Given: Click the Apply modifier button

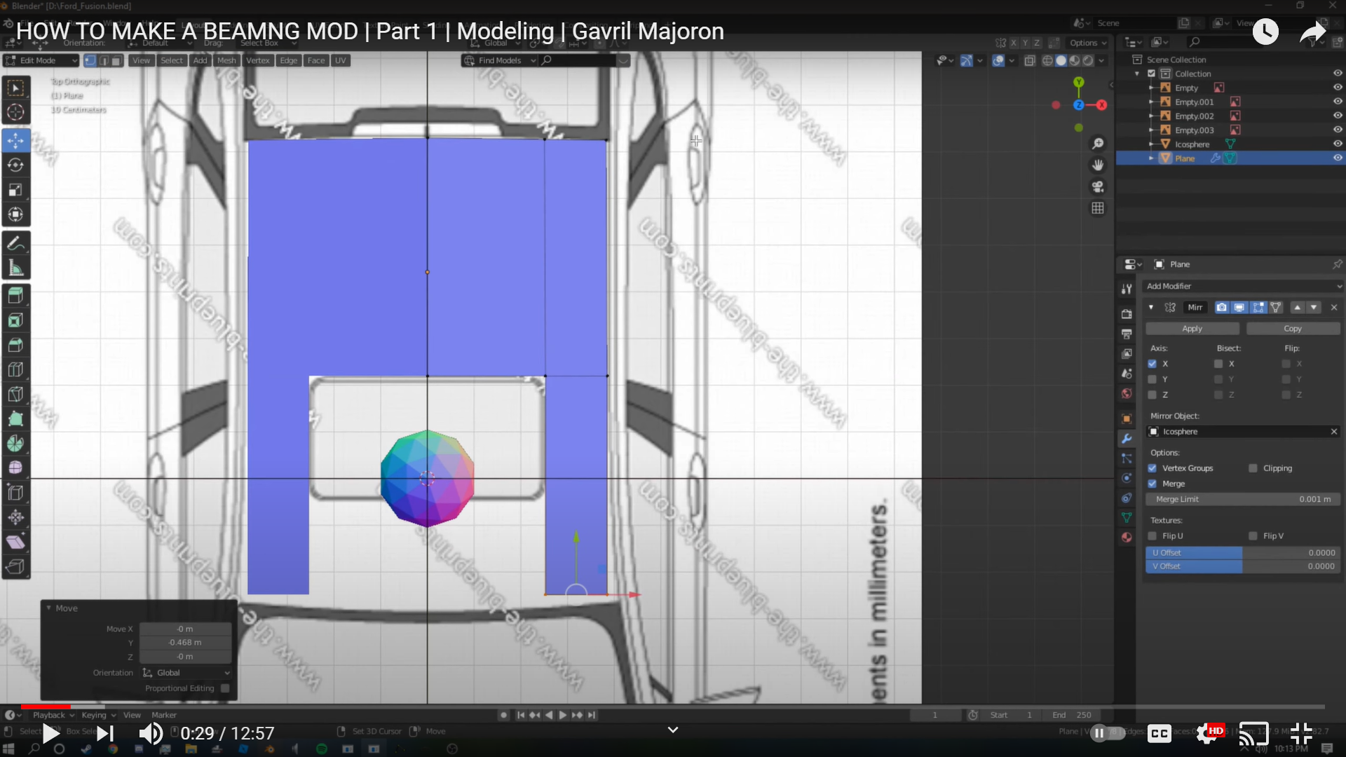Looking at the screenshot, I should click(1192, 329).
